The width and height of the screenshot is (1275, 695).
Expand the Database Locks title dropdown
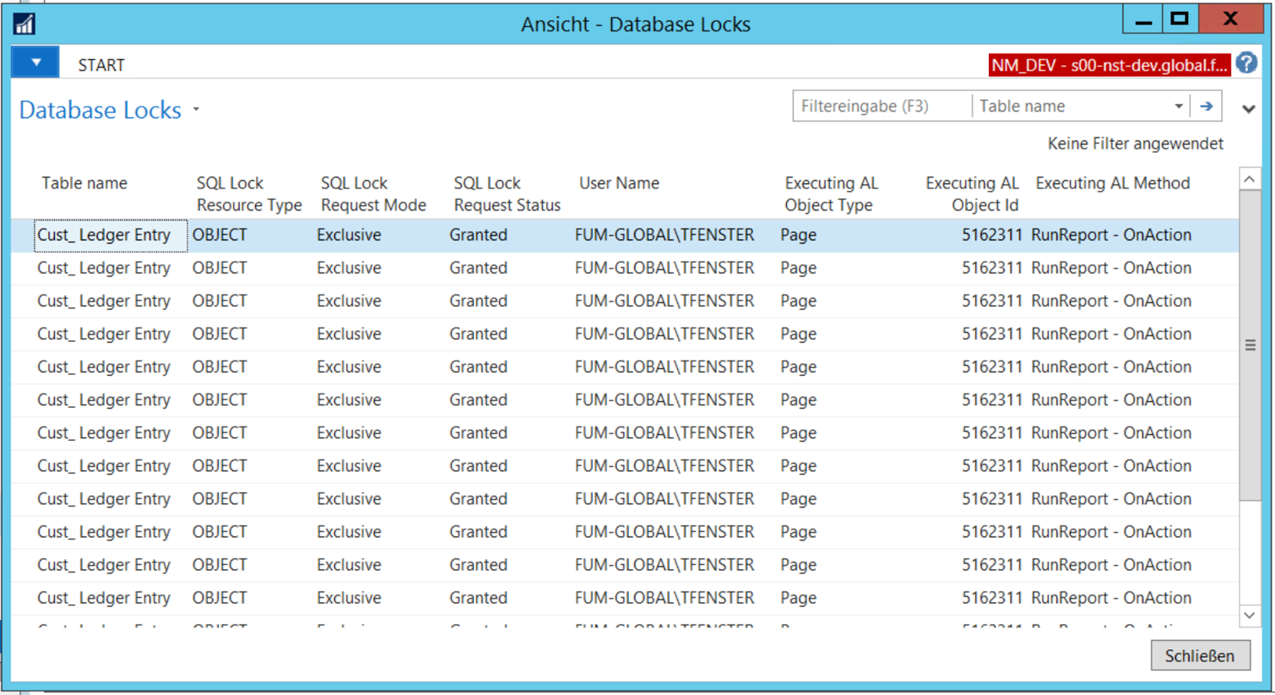[196, 109]
